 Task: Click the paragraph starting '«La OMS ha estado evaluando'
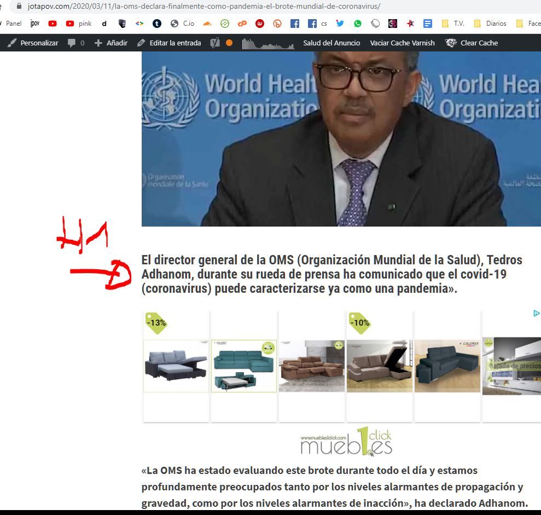coord(335,487)
